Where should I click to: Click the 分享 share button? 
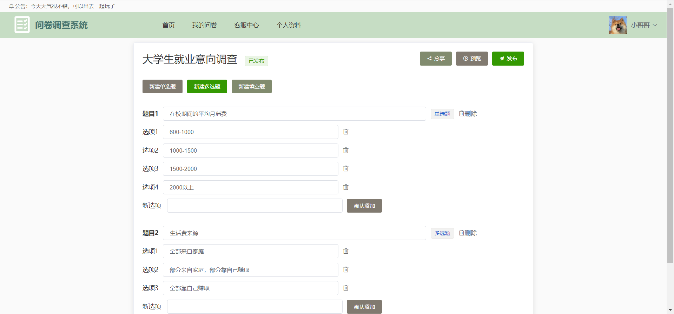pyautogui.click(x=436, y=59)
